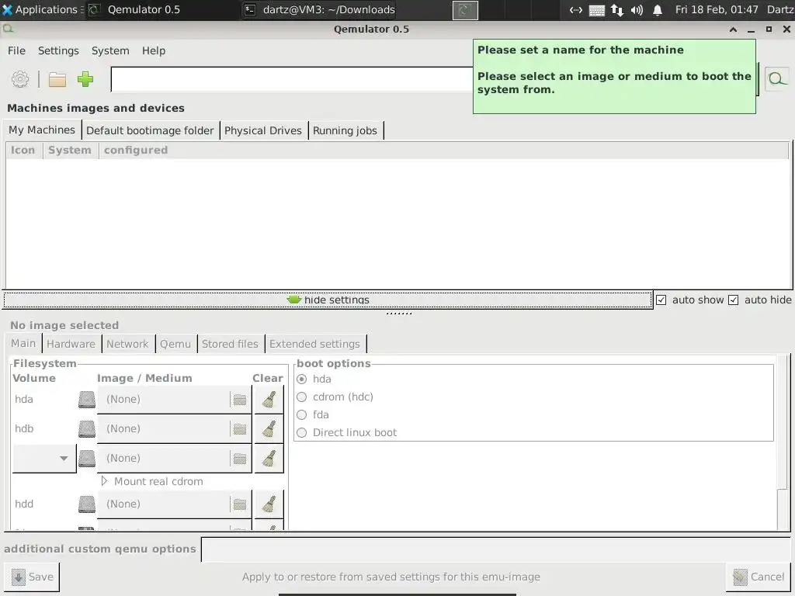Click the hdb disk drive icon
This screenshot has width=795, height=596.
87,428
